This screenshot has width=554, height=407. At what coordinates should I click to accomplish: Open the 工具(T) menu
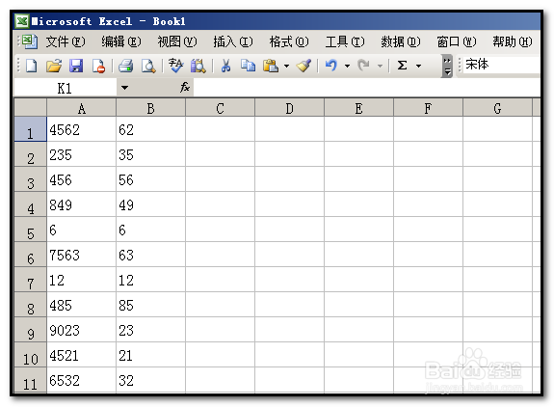coord(345,41)
